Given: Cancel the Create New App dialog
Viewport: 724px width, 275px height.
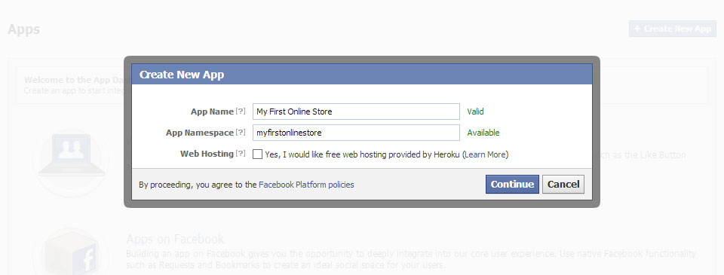Looking at the screenshot, I should tap(563, 184).
